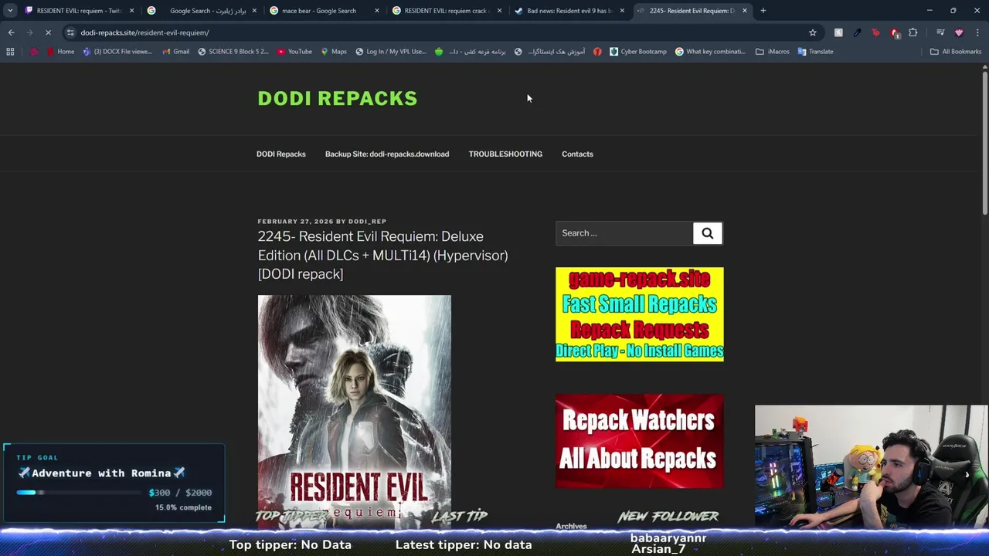The width and height of the screenshot is (989, 556).
Task: Open the YouTube bookmark
Action: coord(294,52)
